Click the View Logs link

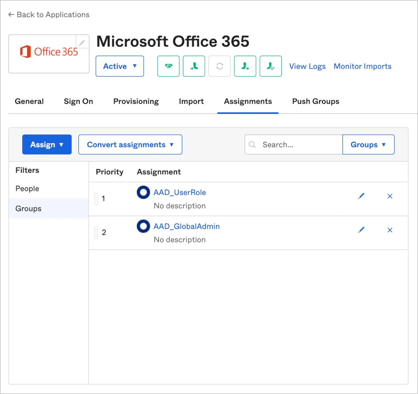pyautogui.click(x=307, y=66)
